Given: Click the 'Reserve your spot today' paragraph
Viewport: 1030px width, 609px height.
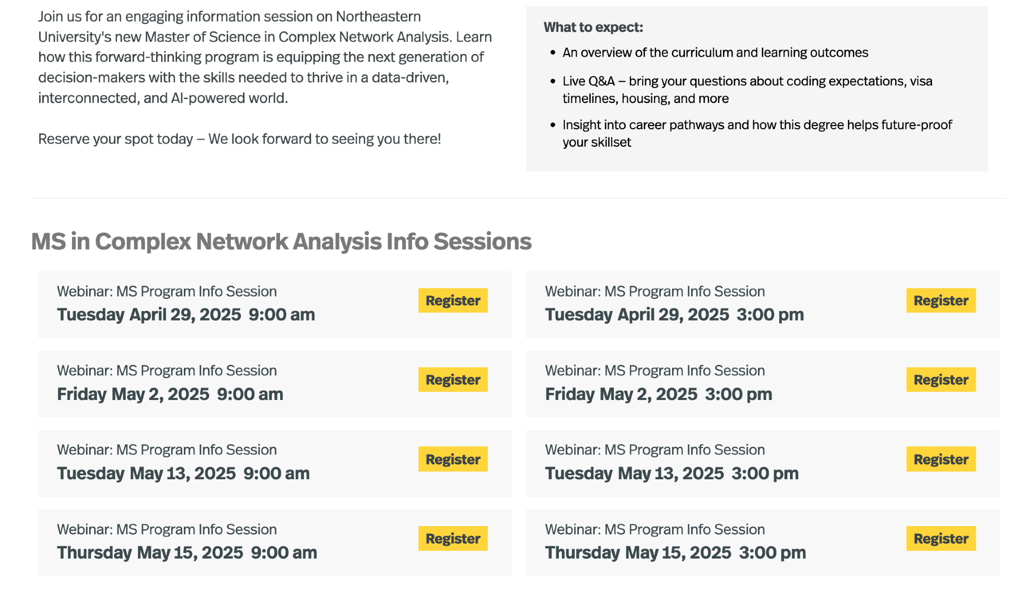Looking at the screenshot, I should [239, 139].
